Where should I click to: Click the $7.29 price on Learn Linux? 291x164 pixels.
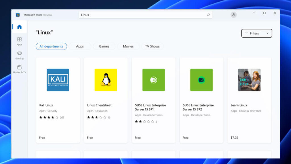(234, 138)
